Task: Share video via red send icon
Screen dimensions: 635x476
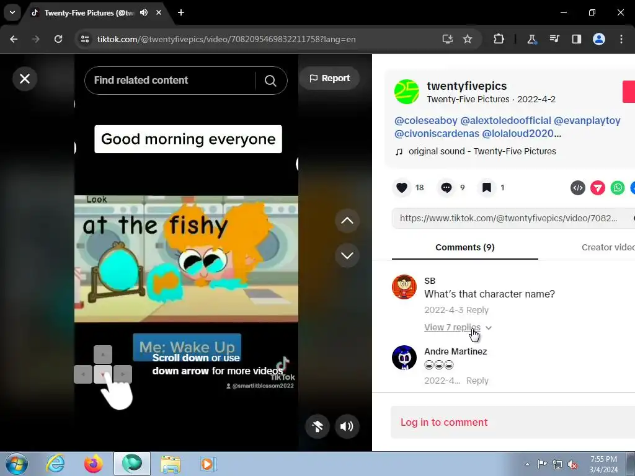Action: pyautogui.click(x=598, y=188)
